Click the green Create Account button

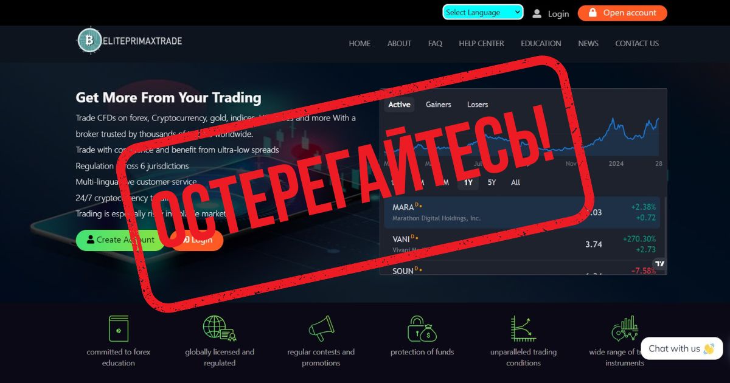[x=120, y=240]
